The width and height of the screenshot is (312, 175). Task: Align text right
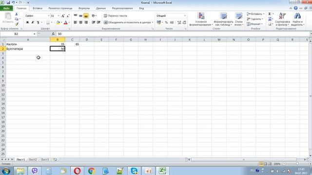[x=86, y=22]
